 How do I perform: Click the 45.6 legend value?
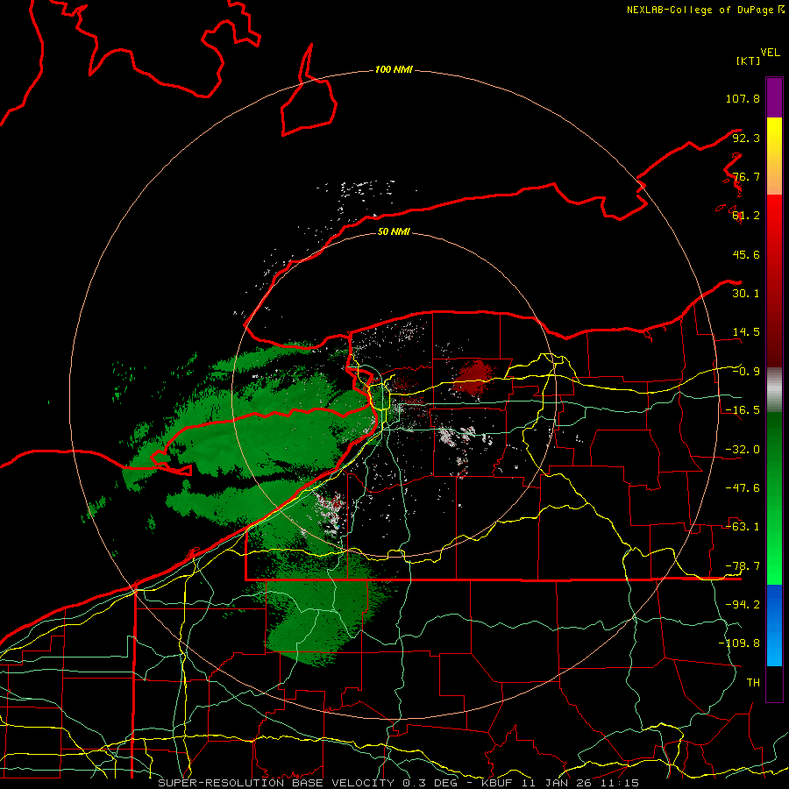(x=746, y=254)
